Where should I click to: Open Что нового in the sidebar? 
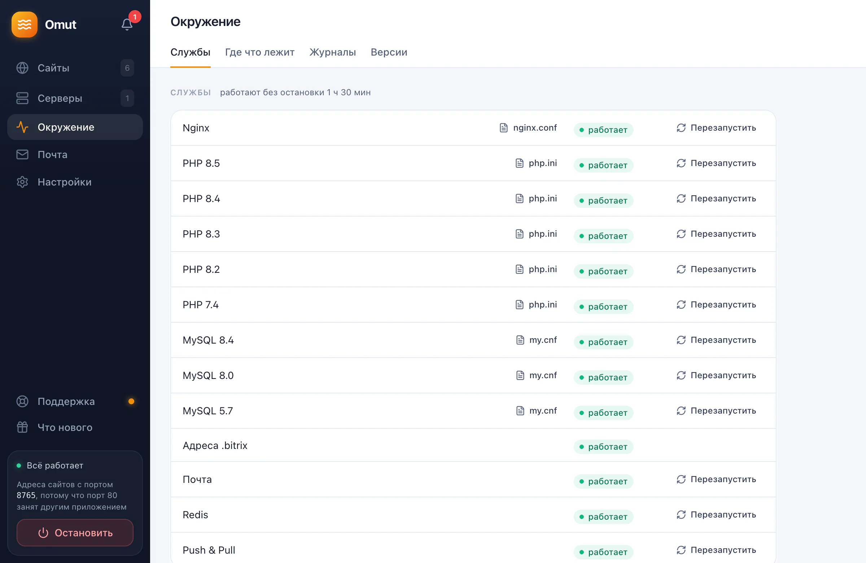click(x=75, y=427)
